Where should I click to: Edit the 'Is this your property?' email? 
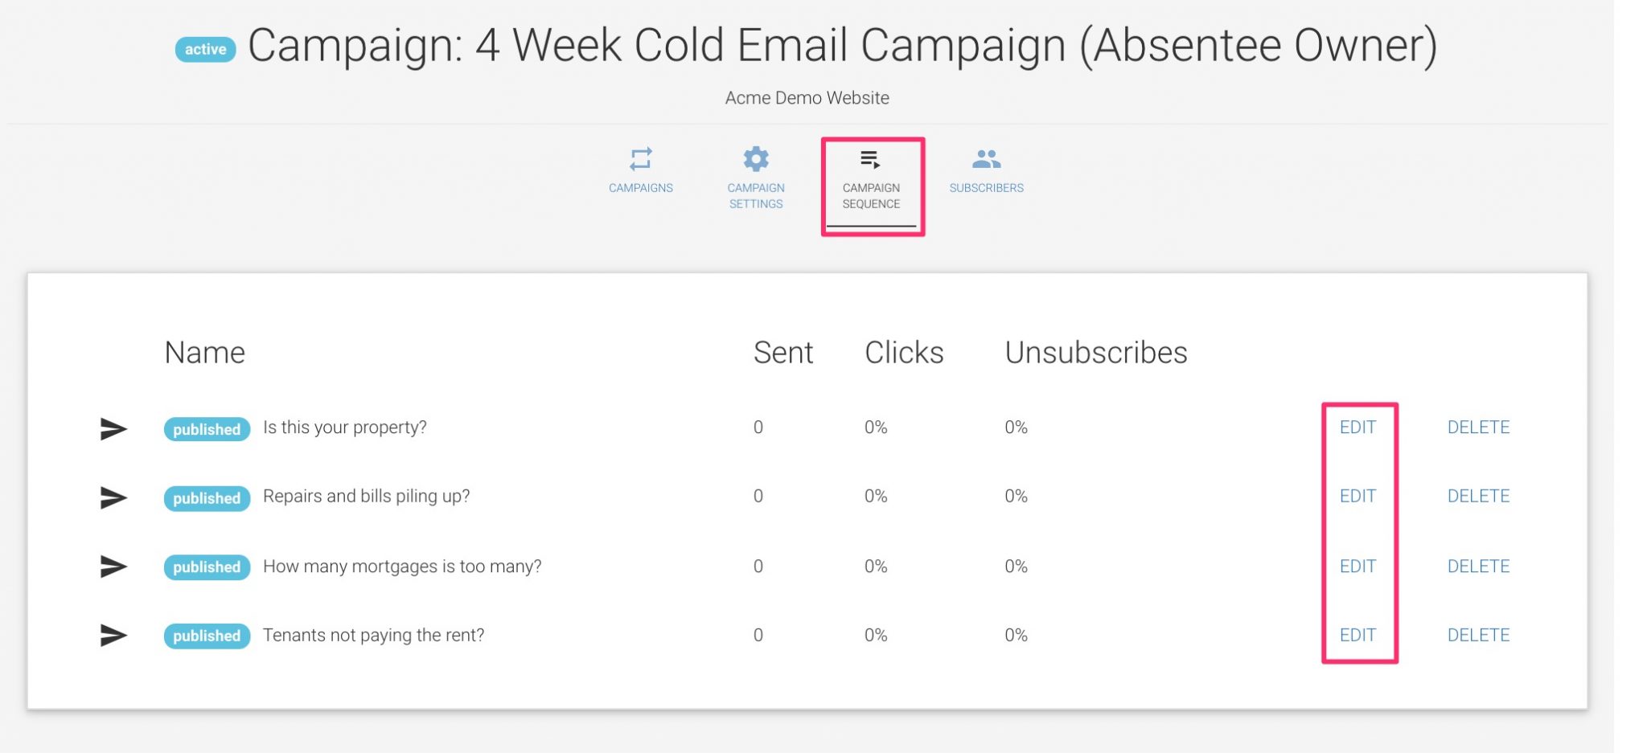pos(1357,428)
